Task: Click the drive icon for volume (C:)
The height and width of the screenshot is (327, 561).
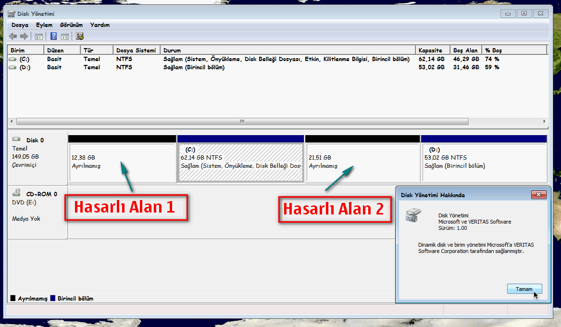Action: (12, 59)
